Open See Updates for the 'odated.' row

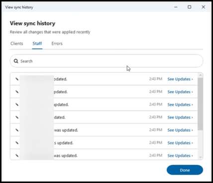180,79
